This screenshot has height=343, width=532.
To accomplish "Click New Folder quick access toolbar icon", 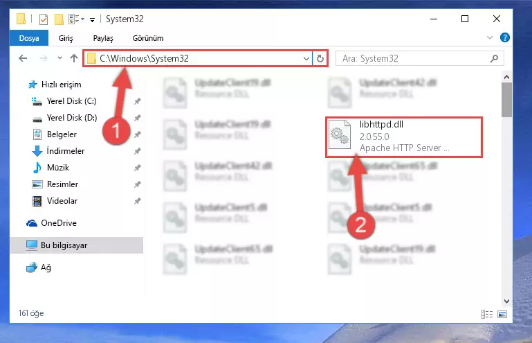I will coord(59,19).
